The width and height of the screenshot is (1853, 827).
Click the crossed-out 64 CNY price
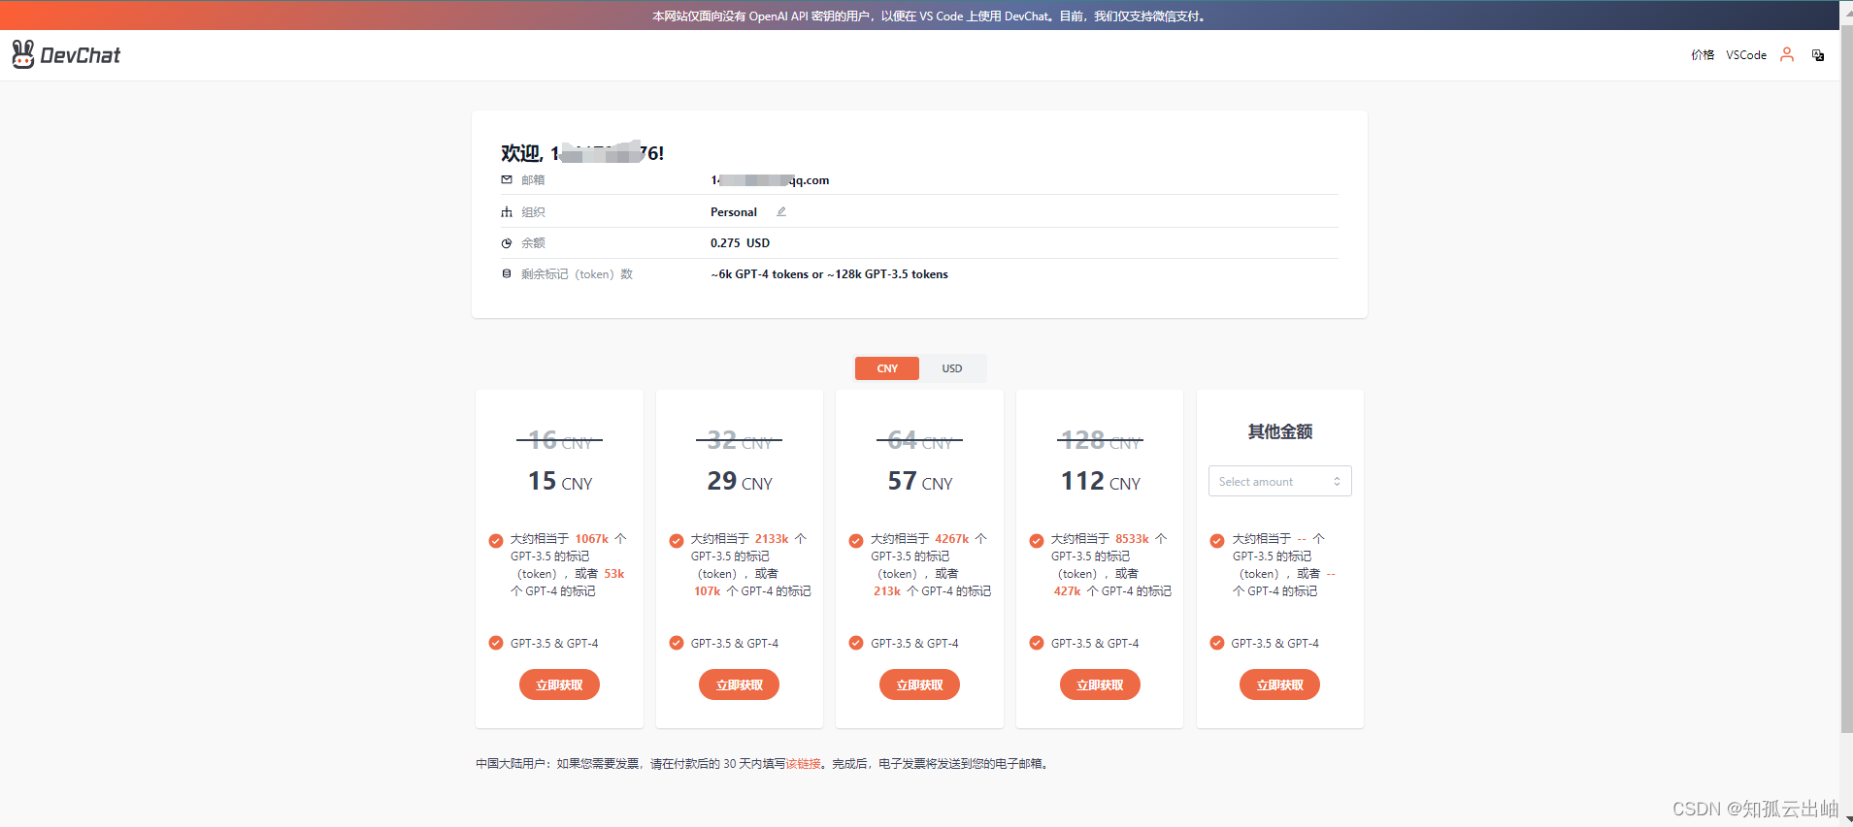pyautogui.click(x=920, y=440)
